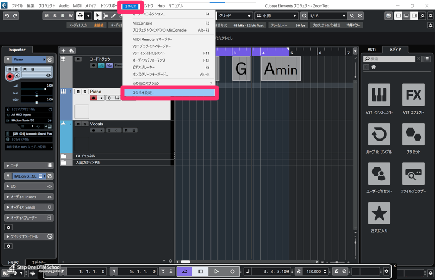Select the G chord event

pyautogui.click(x=241, y=69)
